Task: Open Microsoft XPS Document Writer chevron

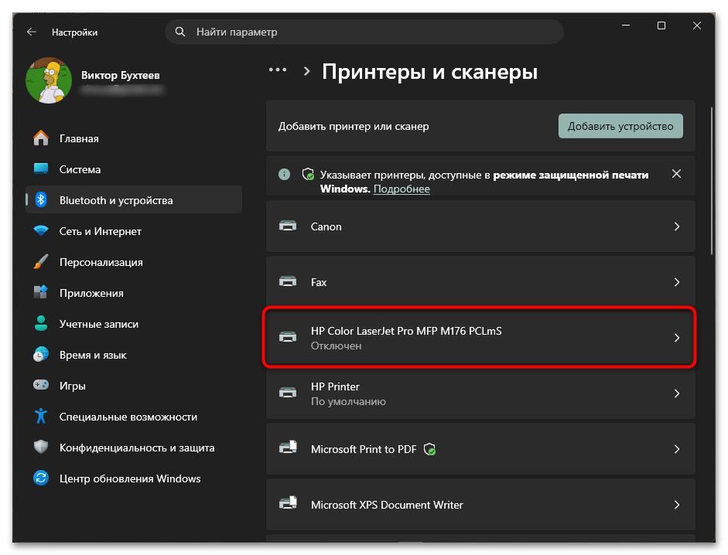Action: 677,505
